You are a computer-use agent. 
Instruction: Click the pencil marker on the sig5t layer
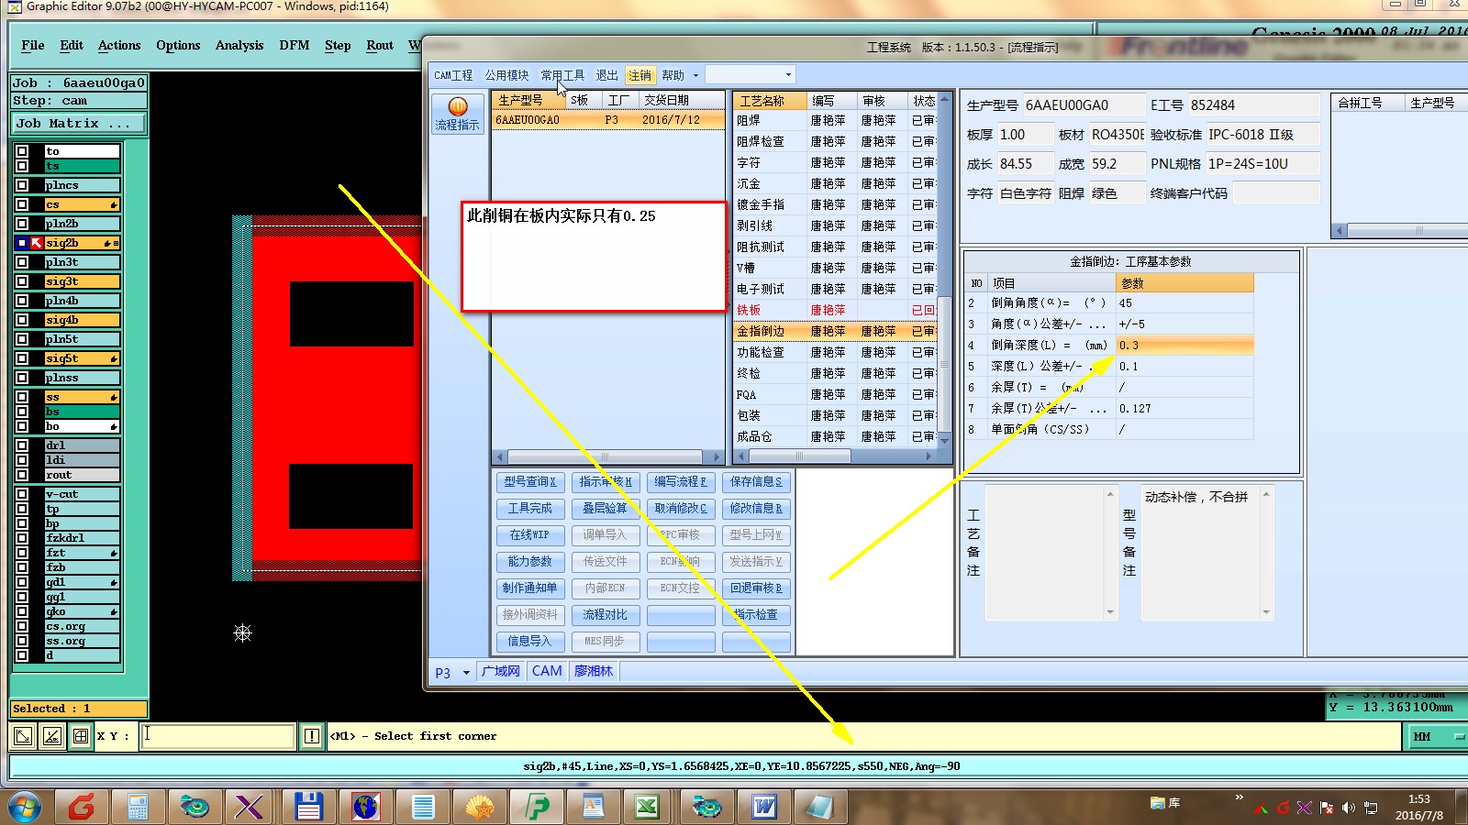click(x=114, y=358)
